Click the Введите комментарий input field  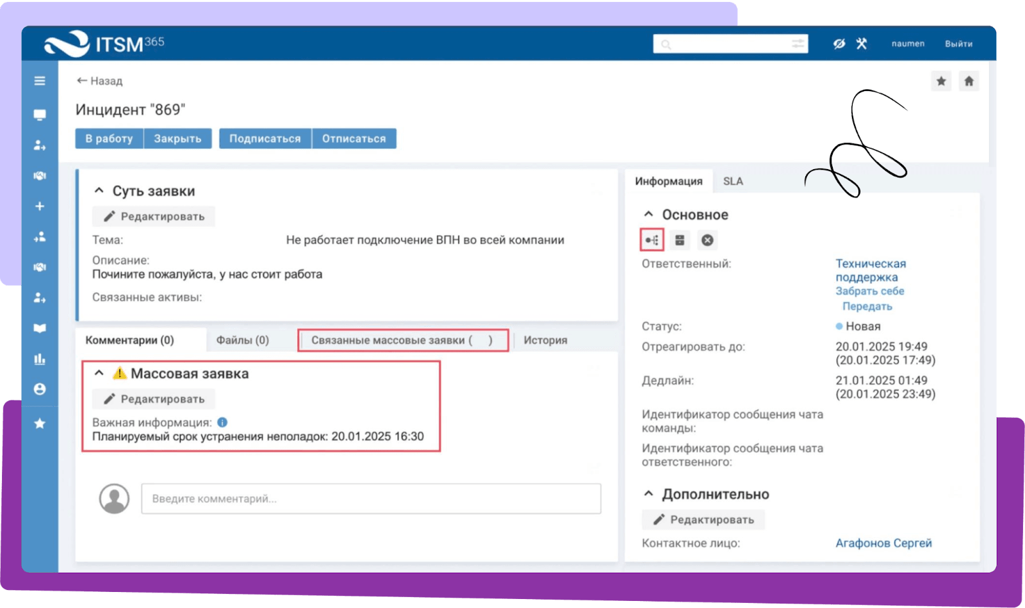pyautogui.click(x=371, y=498)
